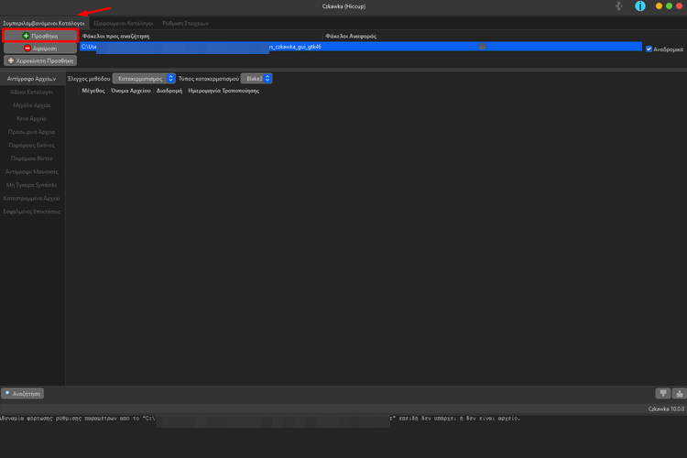Start search with the Αναζήτηση button
The image size is (687, 458).
[23, 393]
